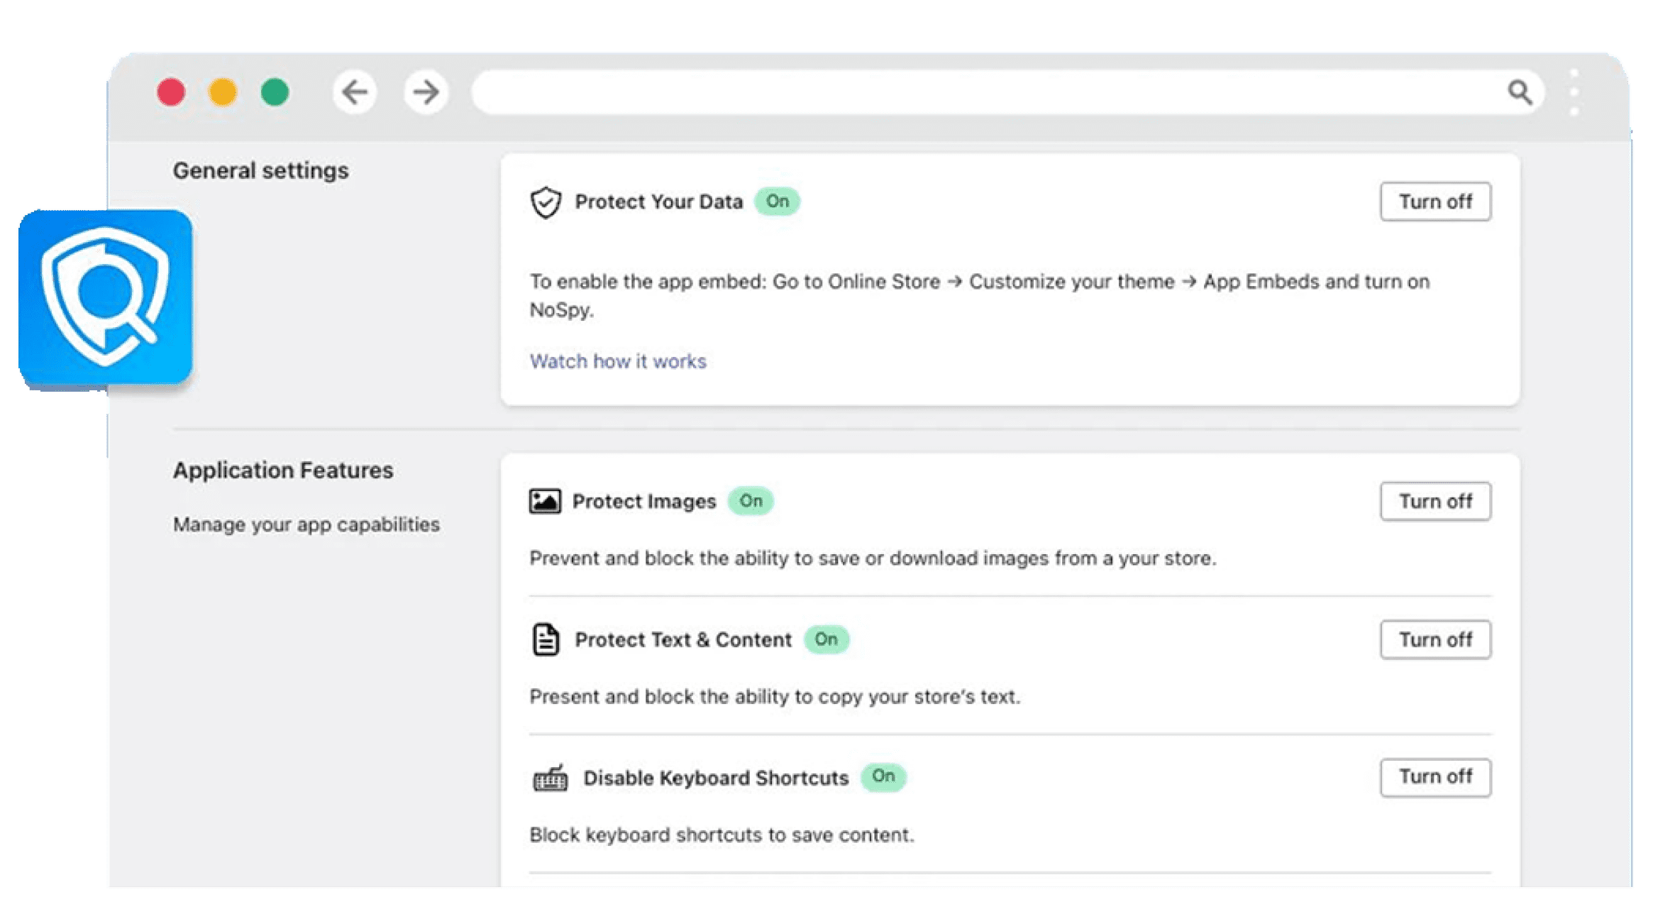Turn off Protect Text & Content
Image resolution: width=1653 pixels, height=909 pixels.
pyautogui.click(x=1435, y=639)
